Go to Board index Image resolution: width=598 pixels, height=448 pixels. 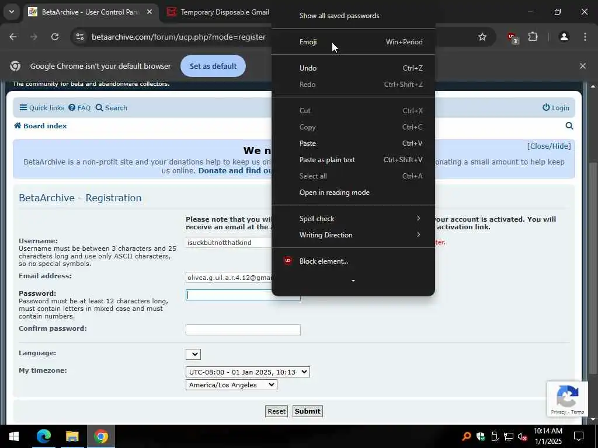pyautogui.click(x=40, y=126)
